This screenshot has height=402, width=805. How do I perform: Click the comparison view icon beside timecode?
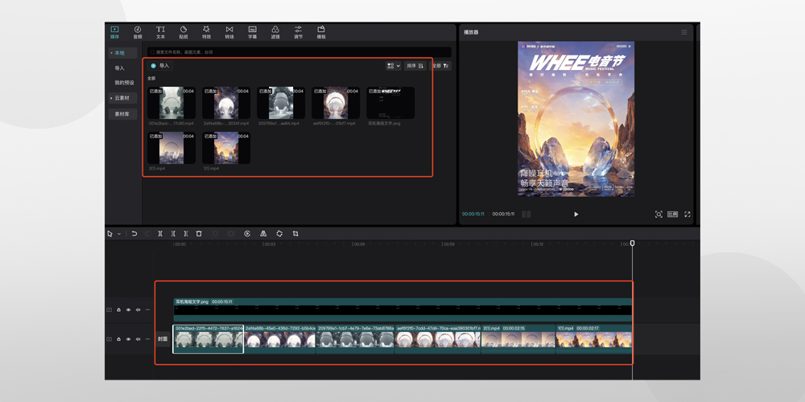click(x=526, y=215)
